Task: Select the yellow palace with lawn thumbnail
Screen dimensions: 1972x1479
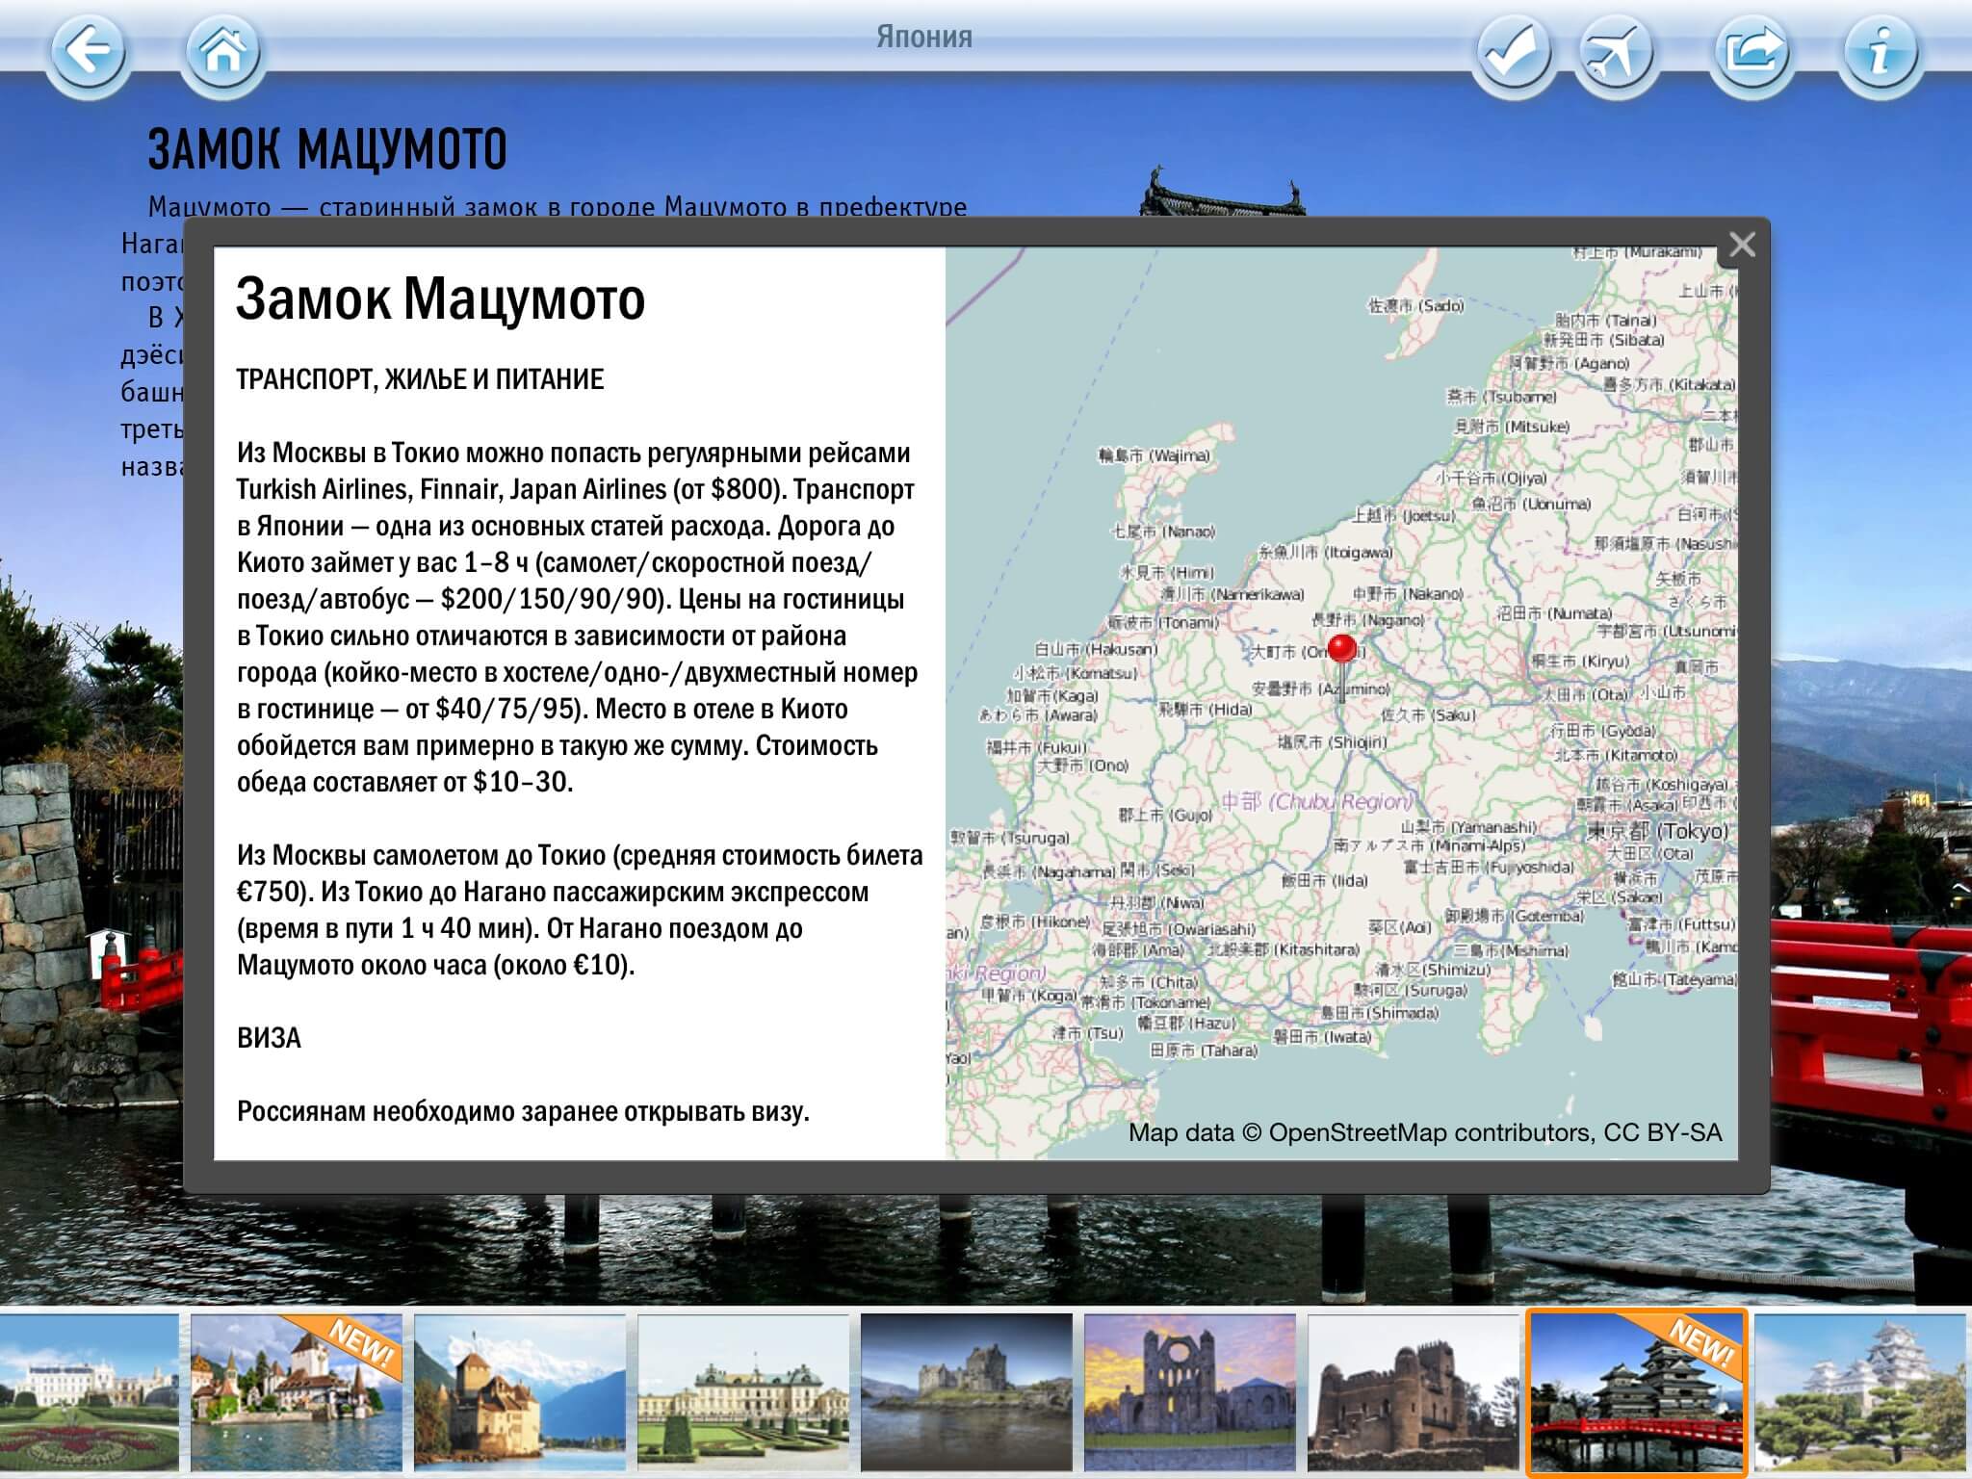Action: point(743,1392)
